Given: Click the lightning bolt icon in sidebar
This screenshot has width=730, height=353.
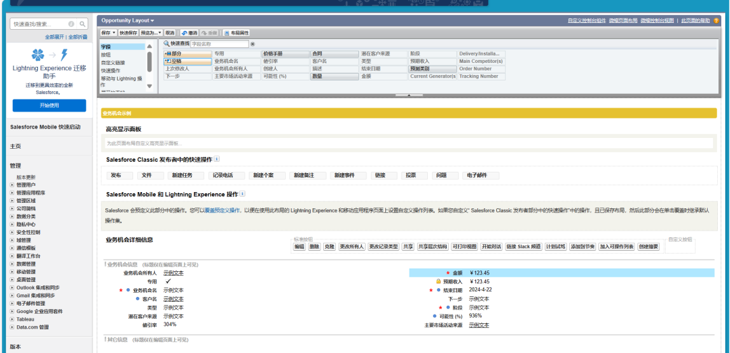Looking at the screenshot, I should coord(64,55).
